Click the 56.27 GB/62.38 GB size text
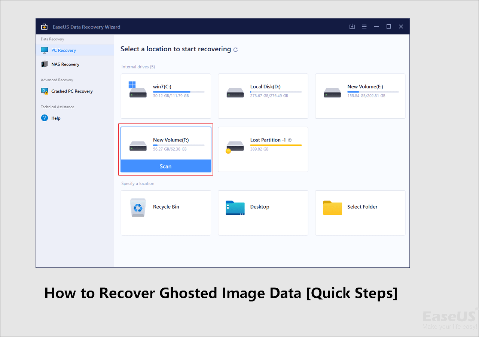 point(170,149)
